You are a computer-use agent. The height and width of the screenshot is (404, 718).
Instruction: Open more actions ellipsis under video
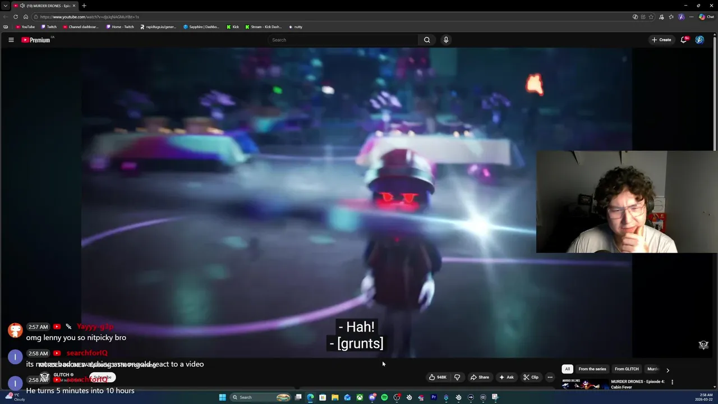click(x=550, y=377)
